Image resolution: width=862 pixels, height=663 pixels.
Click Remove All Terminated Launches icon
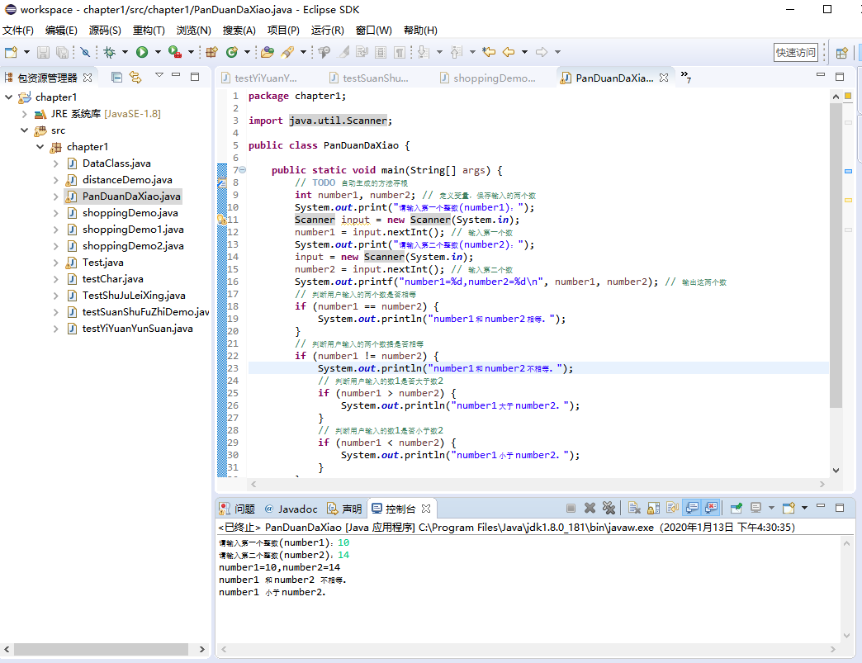coord(609,508)
